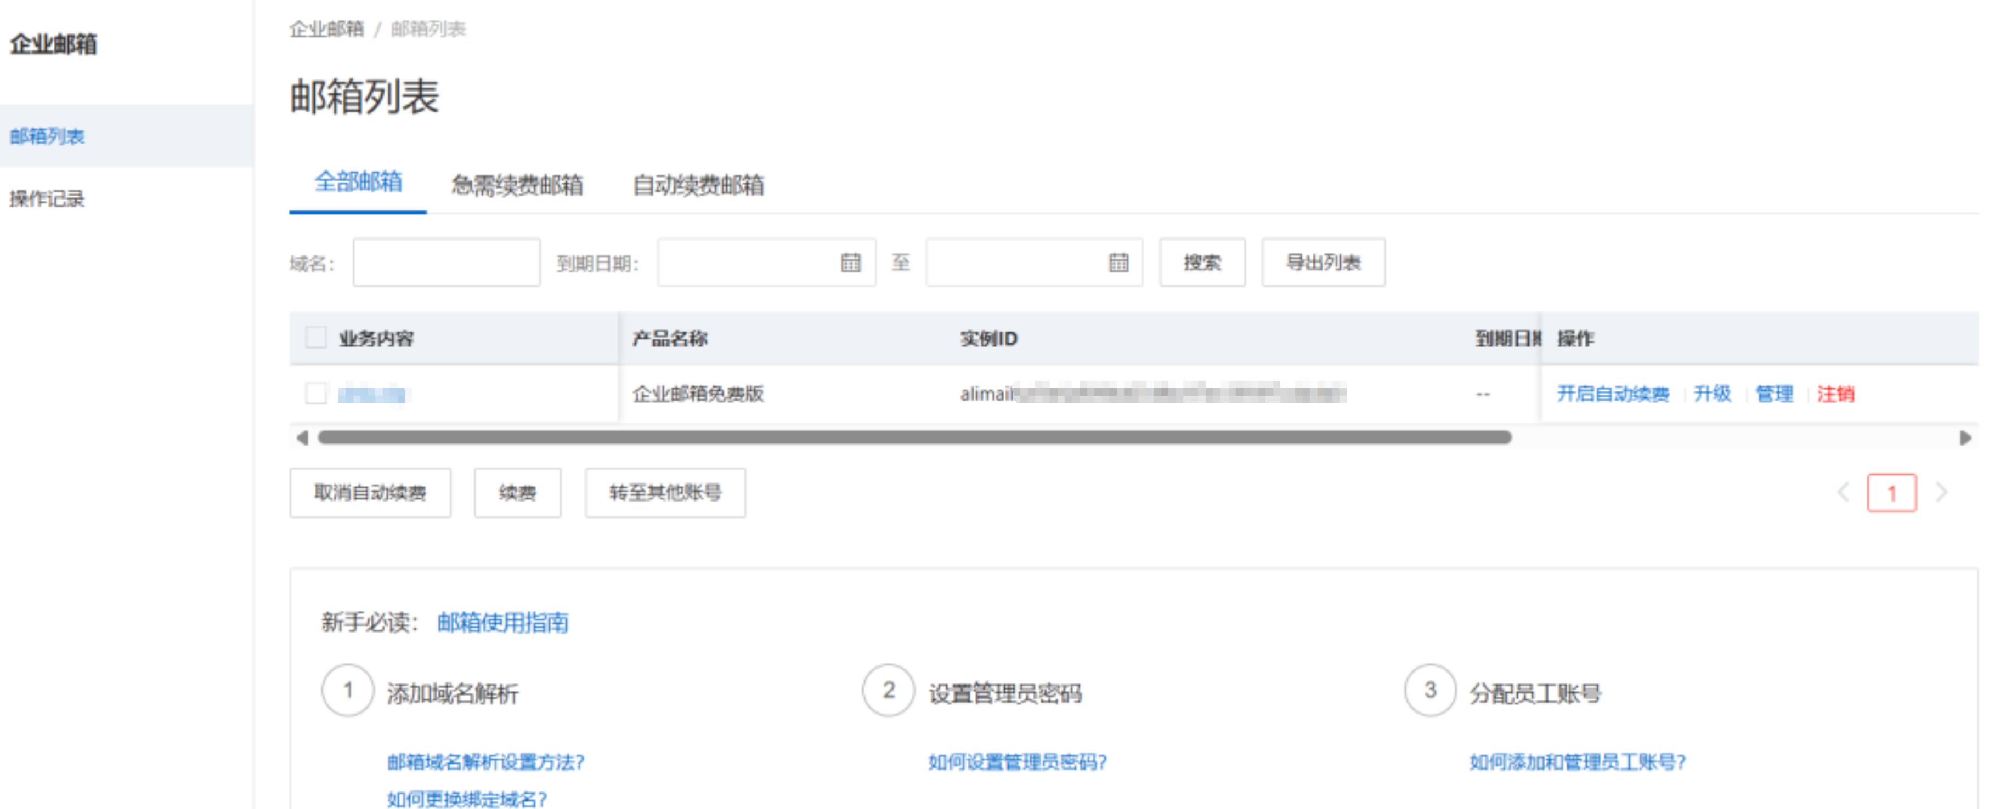Select page 1 in pagination
This screenshot has width=2006, height=809.
(x=1891, y=493)
